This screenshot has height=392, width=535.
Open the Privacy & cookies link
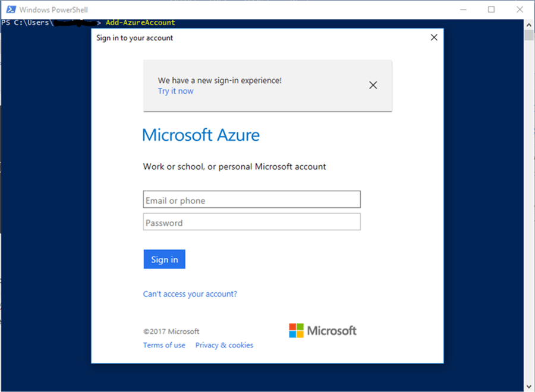pos(224,345)
